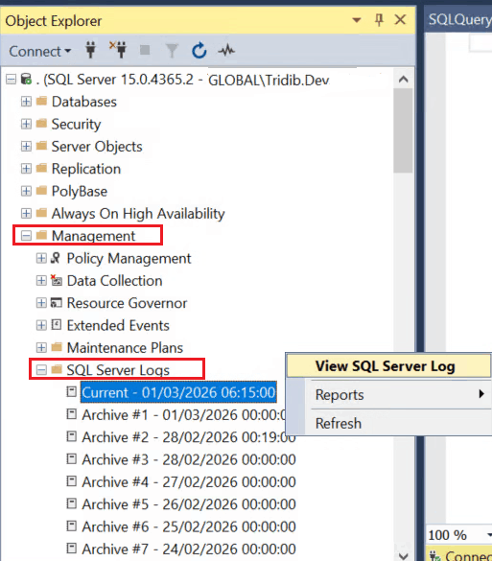Collapse the Management folder
The image size is (492, 561).
26,235
